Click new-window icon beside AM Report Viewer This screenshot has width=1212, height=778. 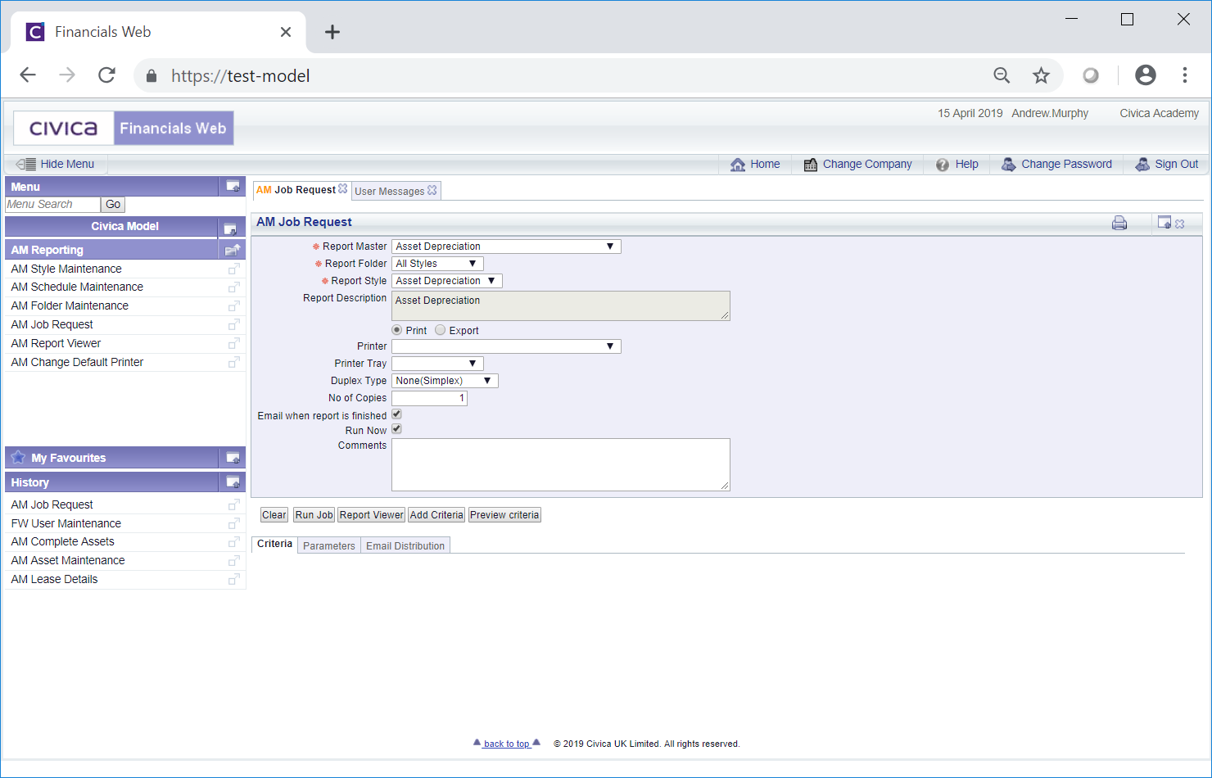coord(233,344)
